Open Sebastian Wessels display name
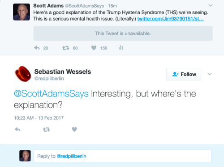 tap(63, 71)
